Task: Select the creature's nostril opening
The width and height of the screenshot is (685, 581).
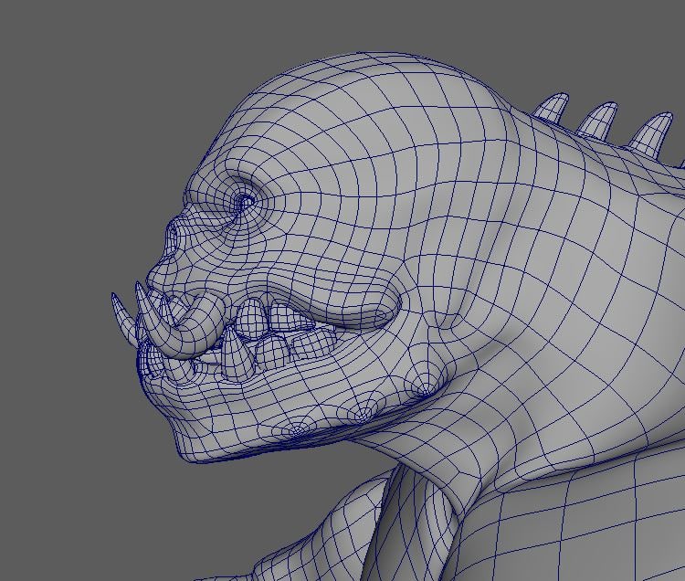Action: pyautogui.click(x=173, y=238)
